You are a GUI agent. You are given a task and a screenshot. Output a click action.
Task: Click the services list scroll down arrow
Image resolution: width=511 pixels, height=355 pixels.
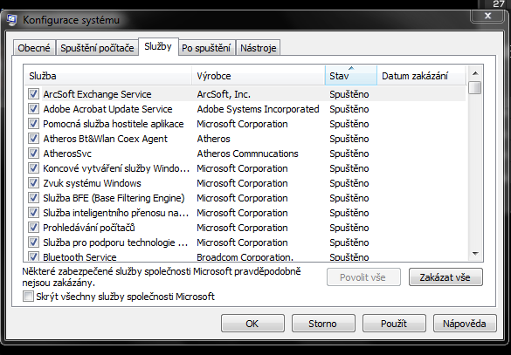point(475,254)
